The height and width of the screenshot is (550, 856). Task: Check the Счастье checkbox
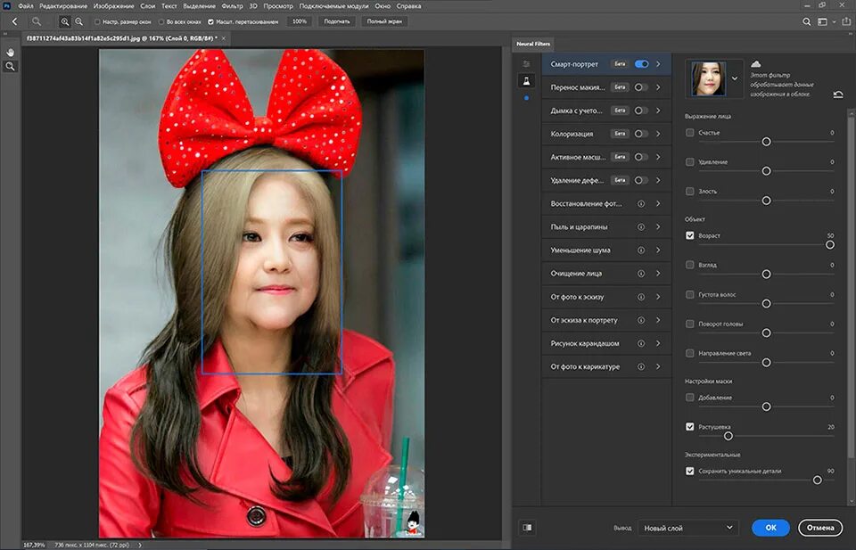690,133
